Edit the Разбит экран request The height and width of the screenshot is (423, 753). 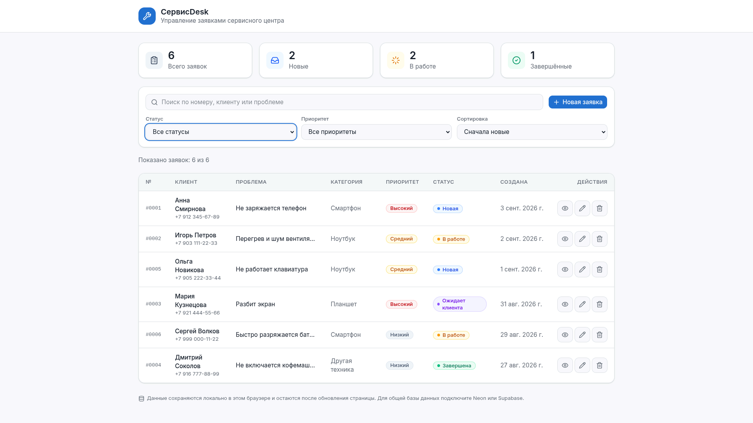(x=582, y=304)
